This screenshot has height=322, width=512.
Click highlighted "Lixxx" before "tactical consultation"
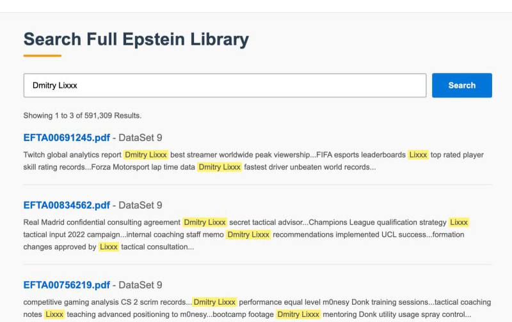[109, 247]
